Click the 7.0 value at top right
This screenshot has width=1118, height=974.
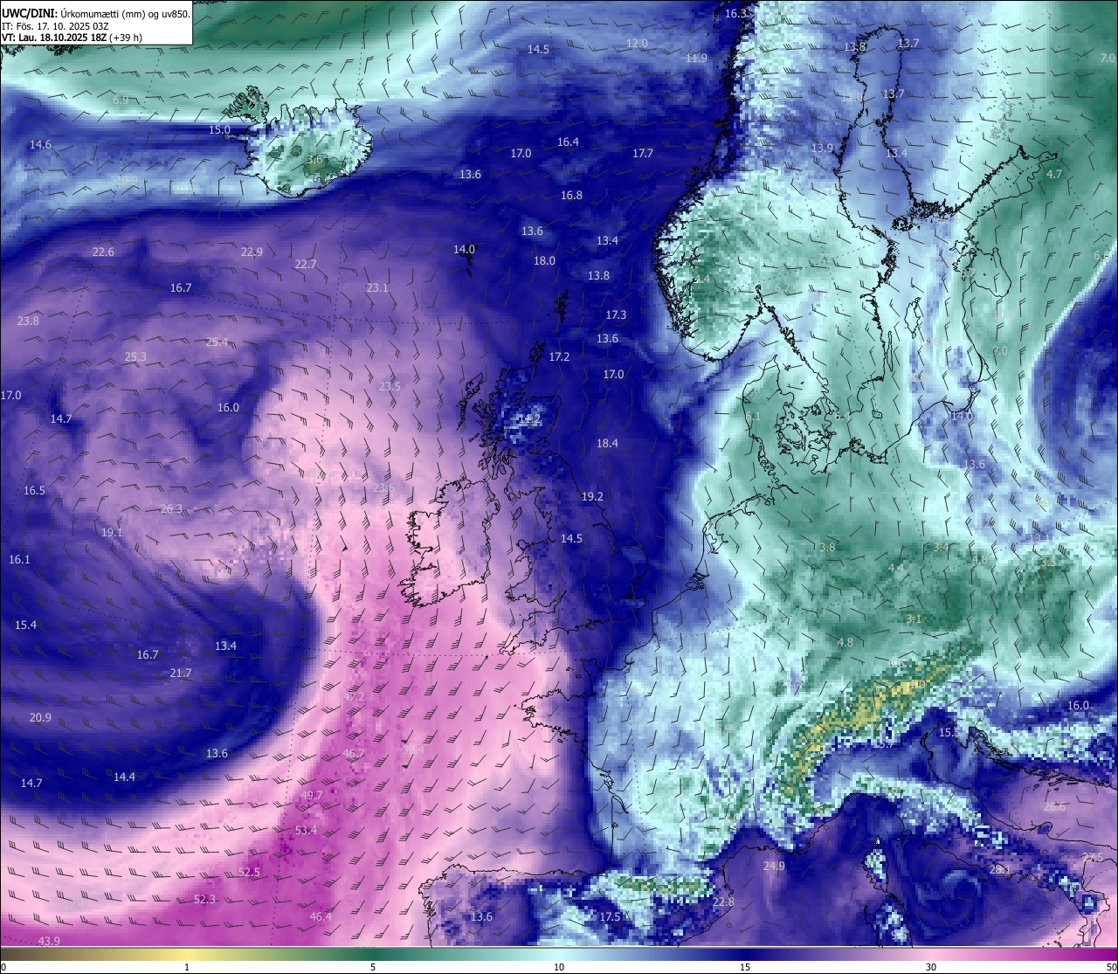pyautogui.click(x=1108, y=58)
